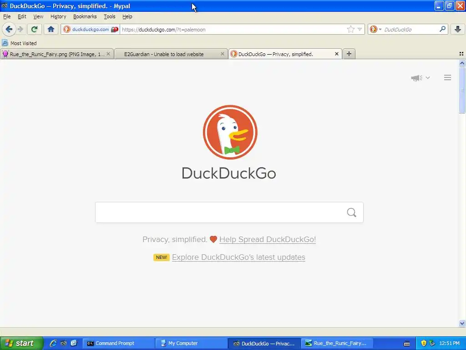Click in the toolbar DuckDuckGo search field
Screen dimensions: 466x350
coord(411,29)
